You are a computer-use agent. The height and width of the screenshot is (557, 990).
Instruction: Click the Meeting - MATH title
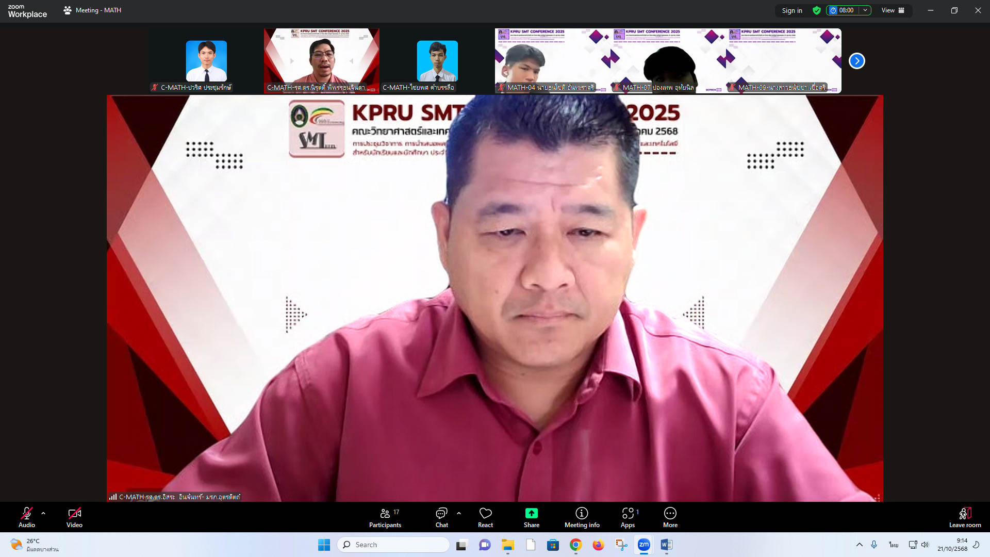[x=98, y=10]
